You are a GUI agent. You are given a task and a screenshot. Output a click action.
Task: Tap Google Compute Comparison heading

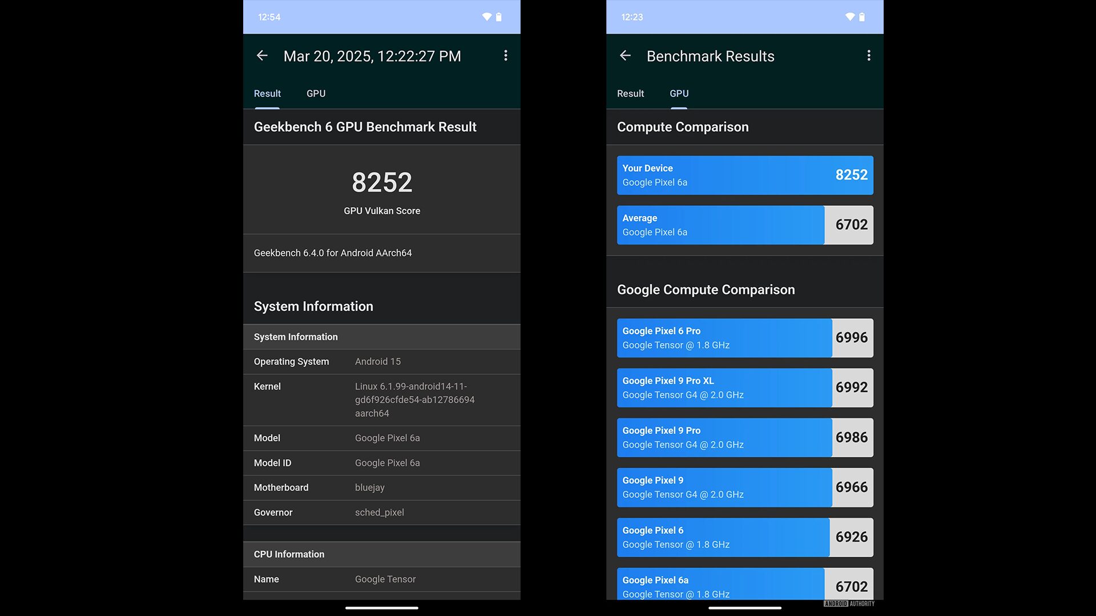point(706,290)
